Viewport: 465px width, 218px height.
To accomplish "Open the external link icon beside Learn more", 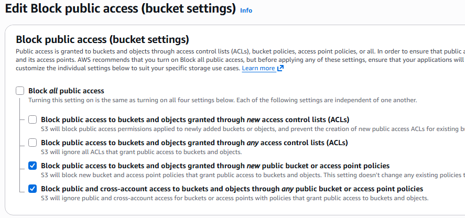I will click(280, 69).
